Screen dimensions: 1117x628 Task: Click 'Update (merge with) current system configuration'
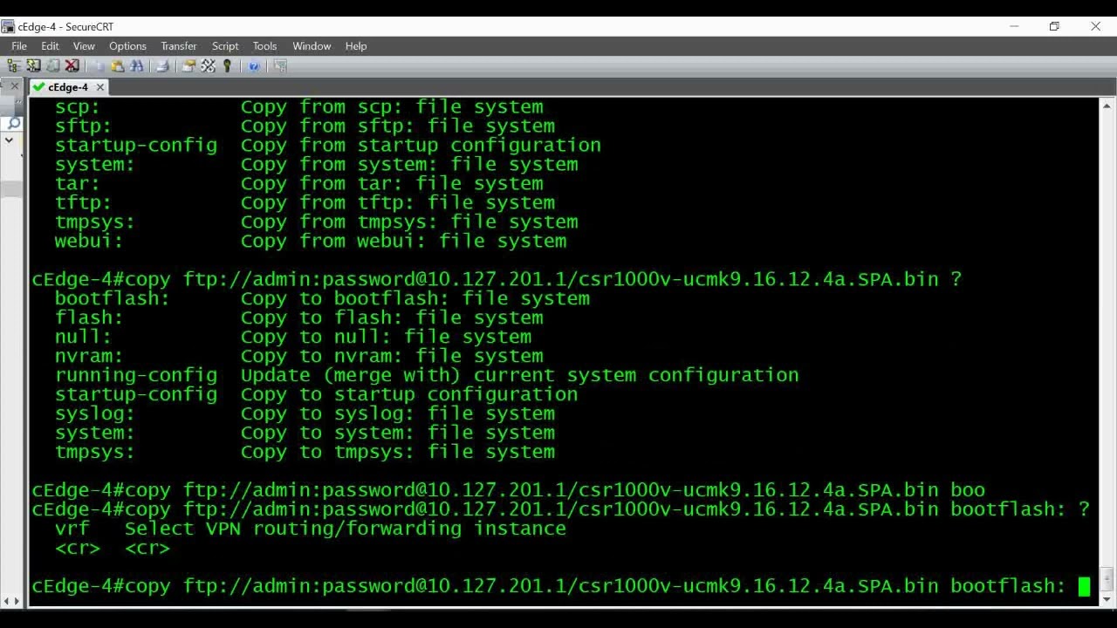click(519, 376)
